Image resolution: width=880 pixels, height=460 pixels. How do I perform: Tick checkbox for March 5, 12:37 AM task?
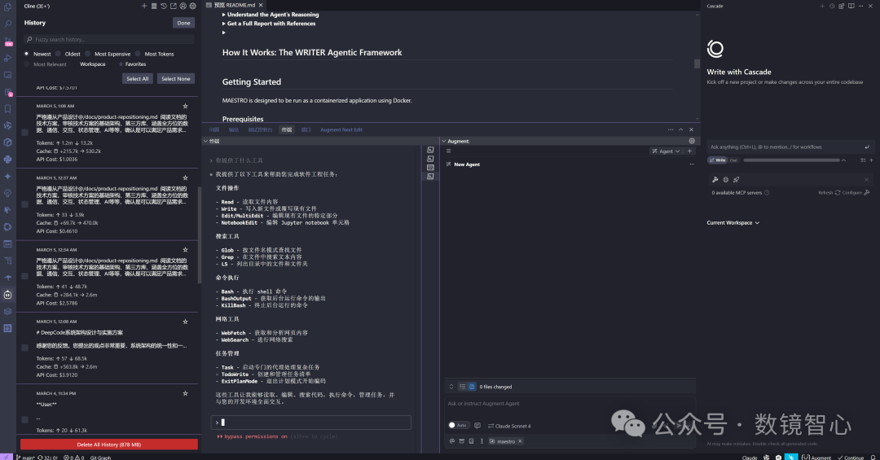click(x=24, y=204)
